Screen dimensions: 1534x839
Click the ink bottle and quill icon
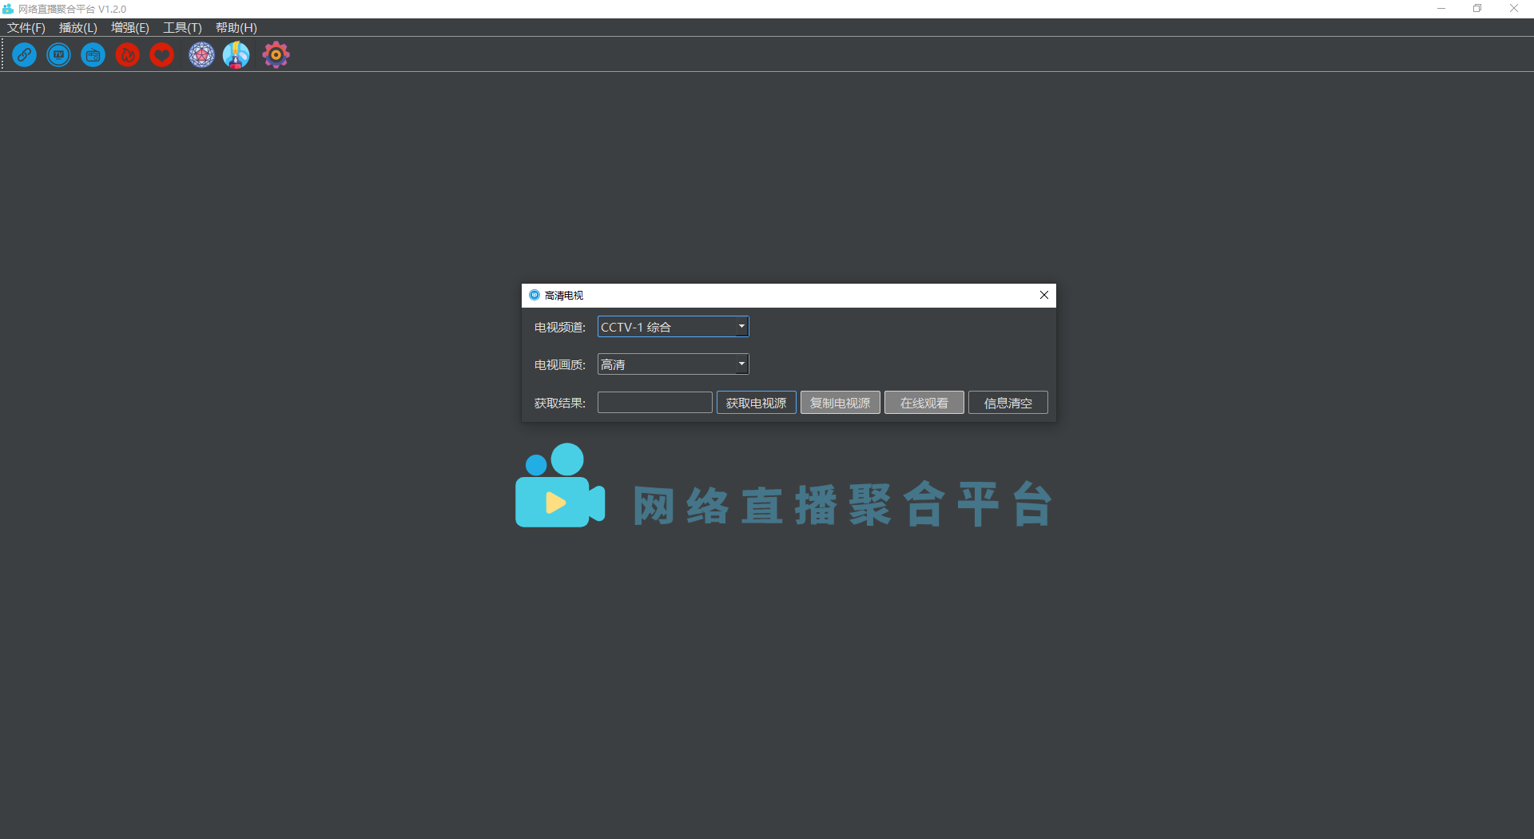(236, 55)
